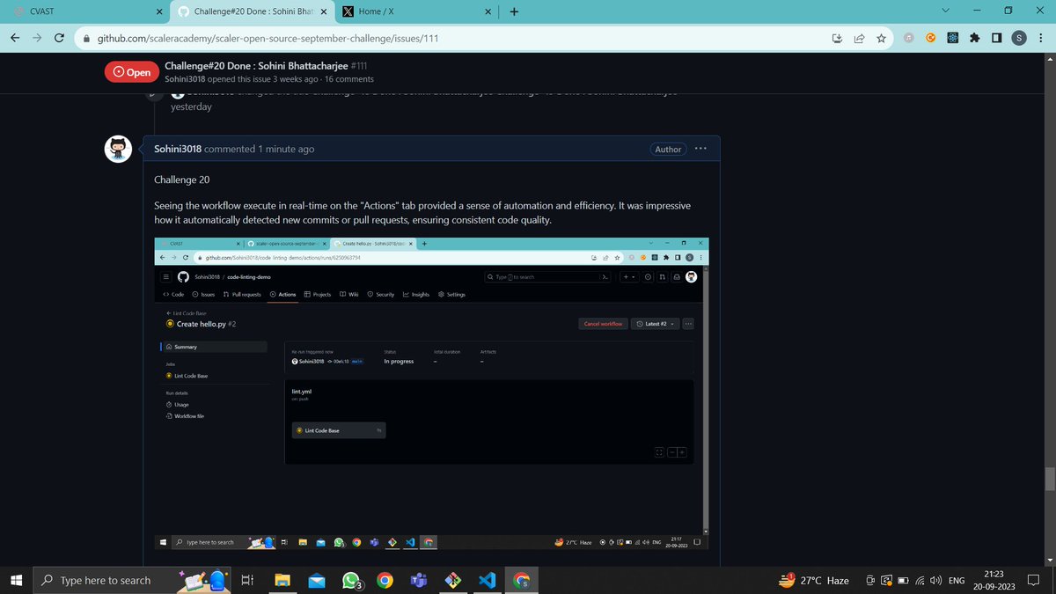Image resolution: width=1056 pixels, height=594 pixels.
Task: Open the share icon next to the address bar
Action: click(x=858, y=39)
